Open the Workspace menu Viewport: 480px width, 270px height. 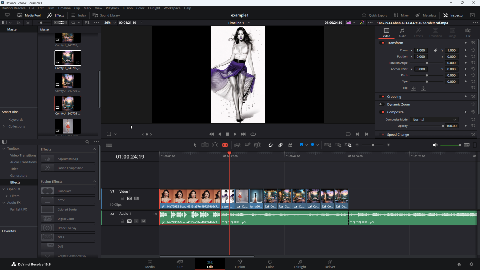(x=172, y=8)
